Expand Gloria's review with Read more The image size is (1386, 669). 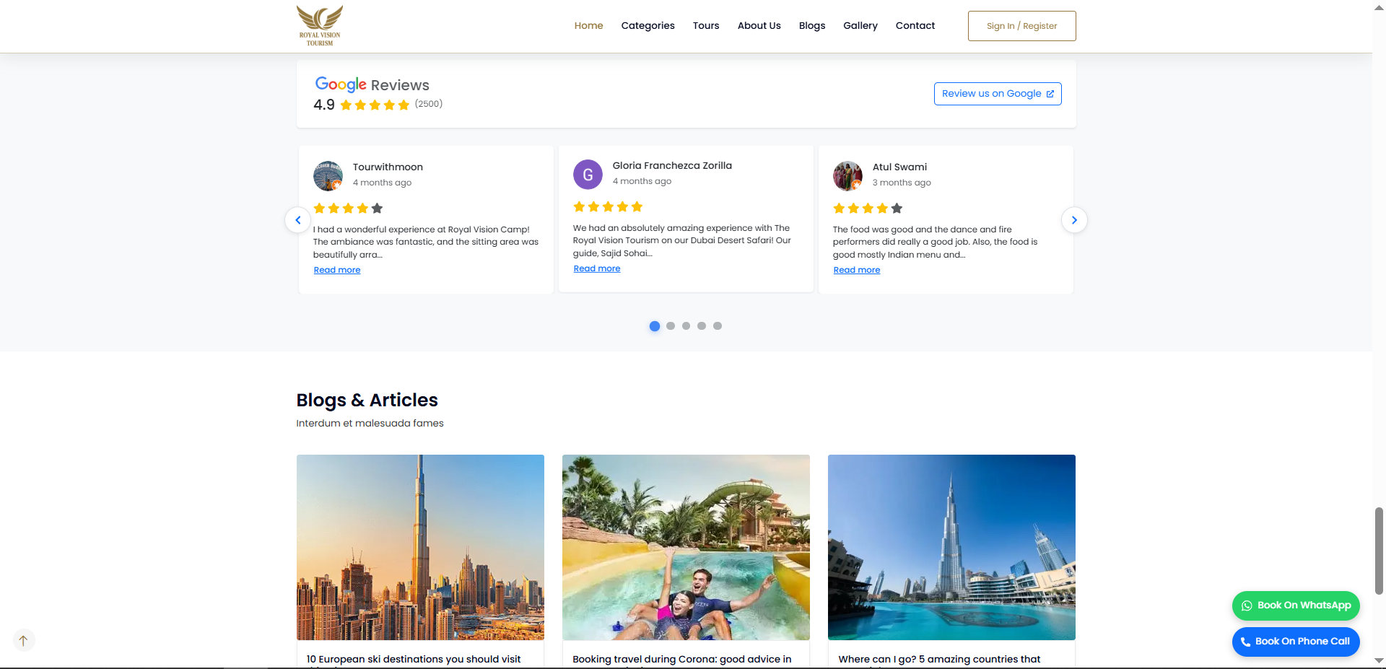[597, 268]
